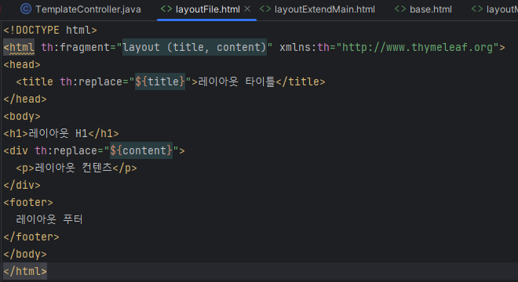Click the underlined opening html tag
This screenshot has height=282, width=518.
click(x=19, y=47)
